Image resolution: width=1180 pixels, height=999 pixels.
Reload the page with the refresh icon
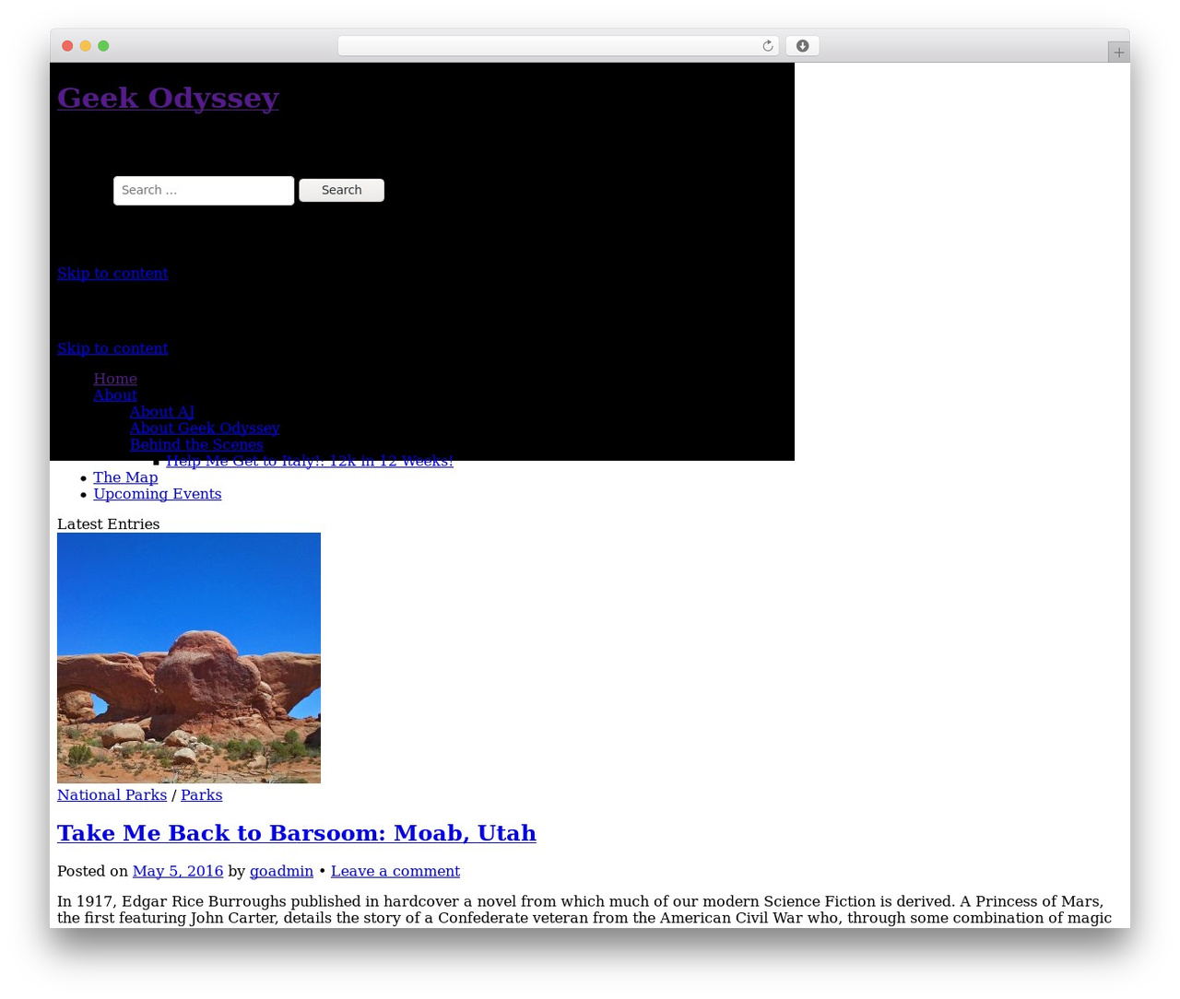click(767, 46)
